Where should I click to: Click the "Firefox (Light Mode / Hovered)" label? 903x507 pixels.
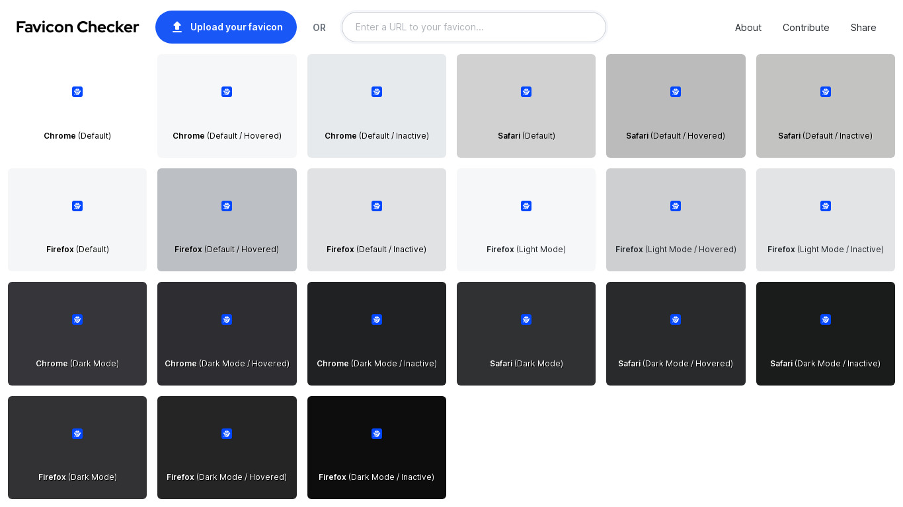tap(676, 250)
